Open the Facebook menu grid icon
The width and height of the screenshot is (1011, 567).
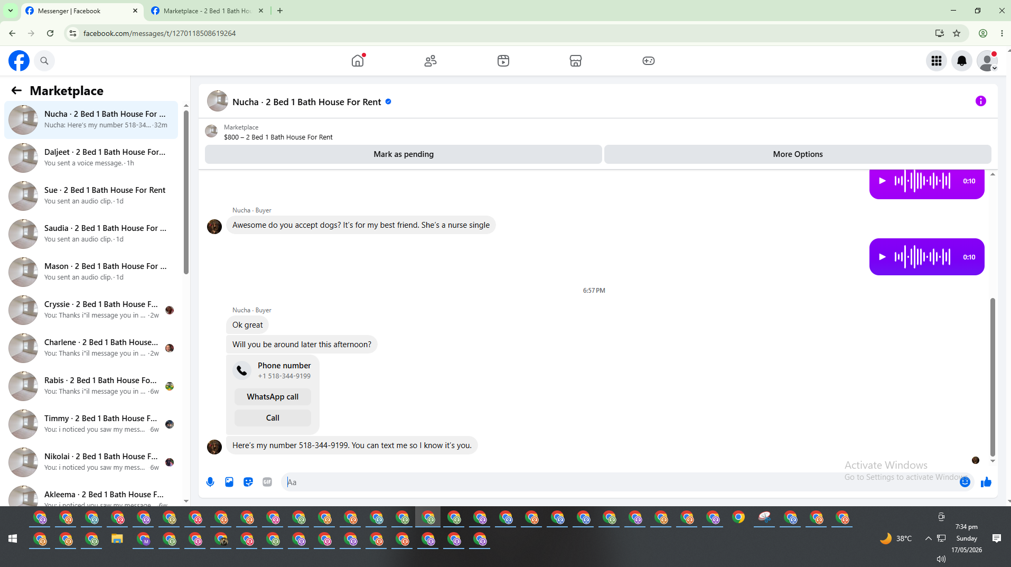tap(937, 61)
